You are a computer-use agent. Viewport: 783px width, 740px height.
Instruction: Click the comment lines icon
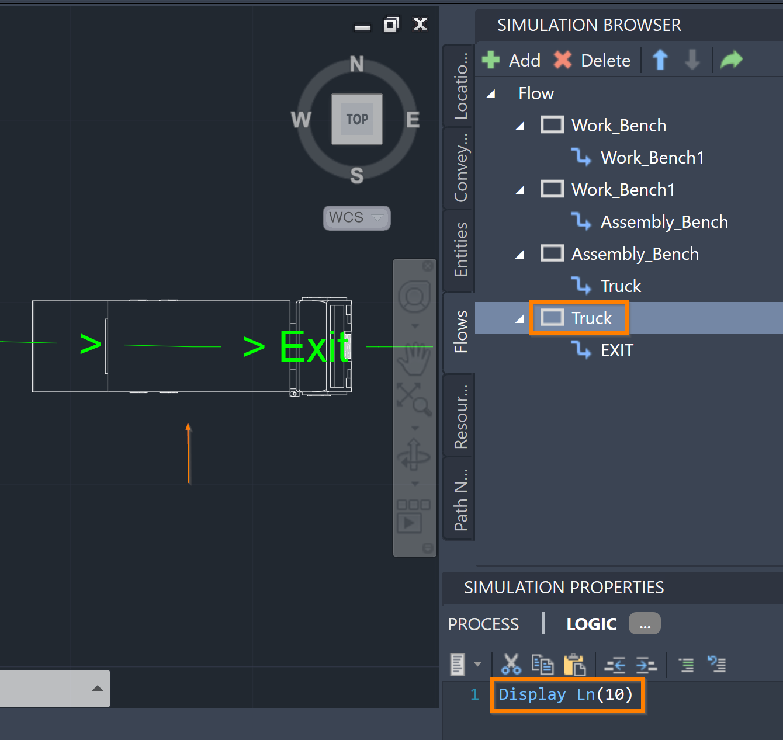[x=687, y=665]
